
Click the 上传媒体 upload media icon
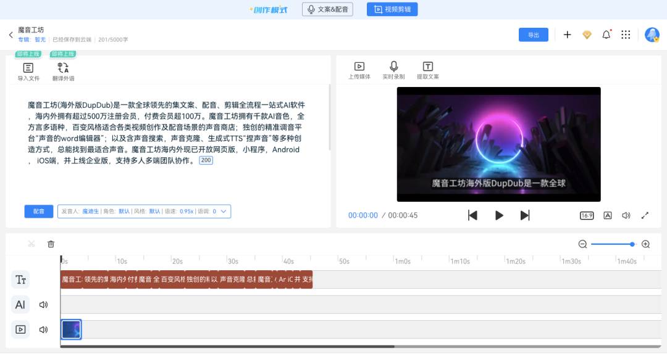tap(359, 70)
